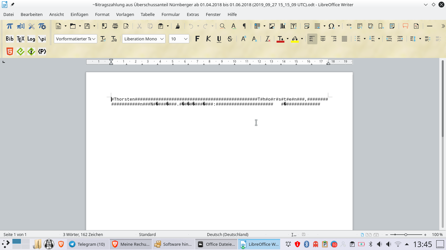
Task: Open the Liberation Mono font dropdown
Action: [x=162, y=39]
